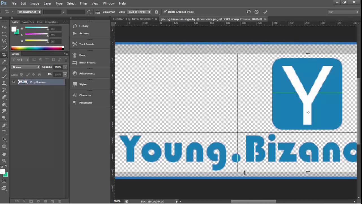Image resolution: width=362 pixels, height=204 pixels.
Task: Select the Dodge tool
Action: click(x=4, y=118)
